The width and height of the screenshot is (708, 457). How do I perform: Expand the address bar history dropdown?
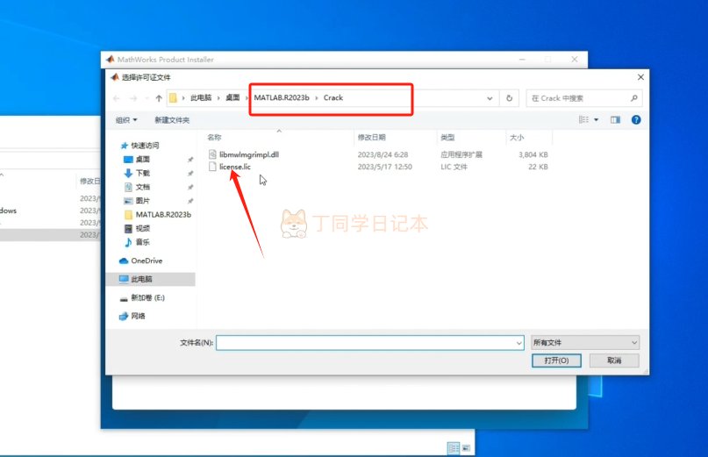[490, 98]
